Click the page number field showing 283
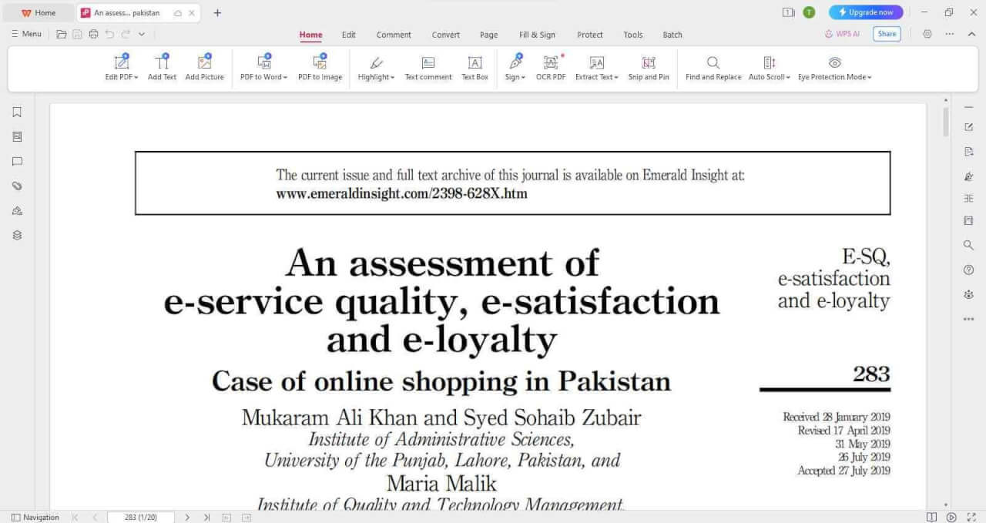Image resolution: width=986 pixels, height=523 pixels. tap(139, 517)
